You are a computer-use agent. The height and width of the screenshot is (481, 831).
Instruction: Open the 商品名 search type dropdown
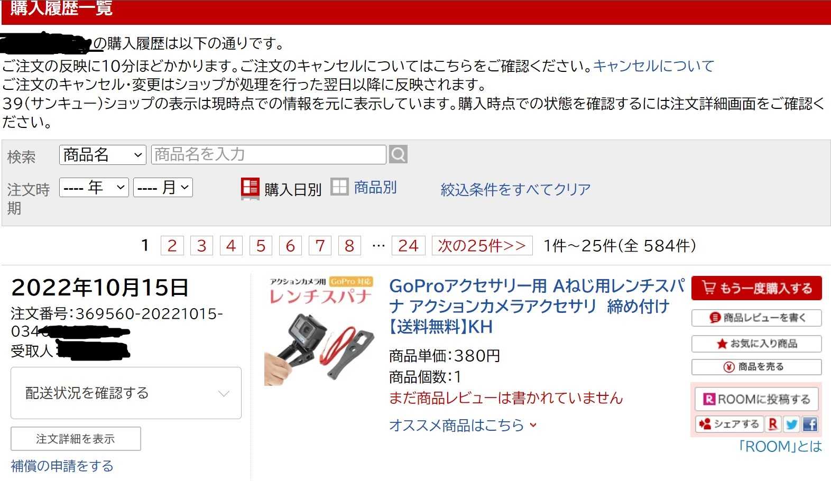(x=103, y=155)
